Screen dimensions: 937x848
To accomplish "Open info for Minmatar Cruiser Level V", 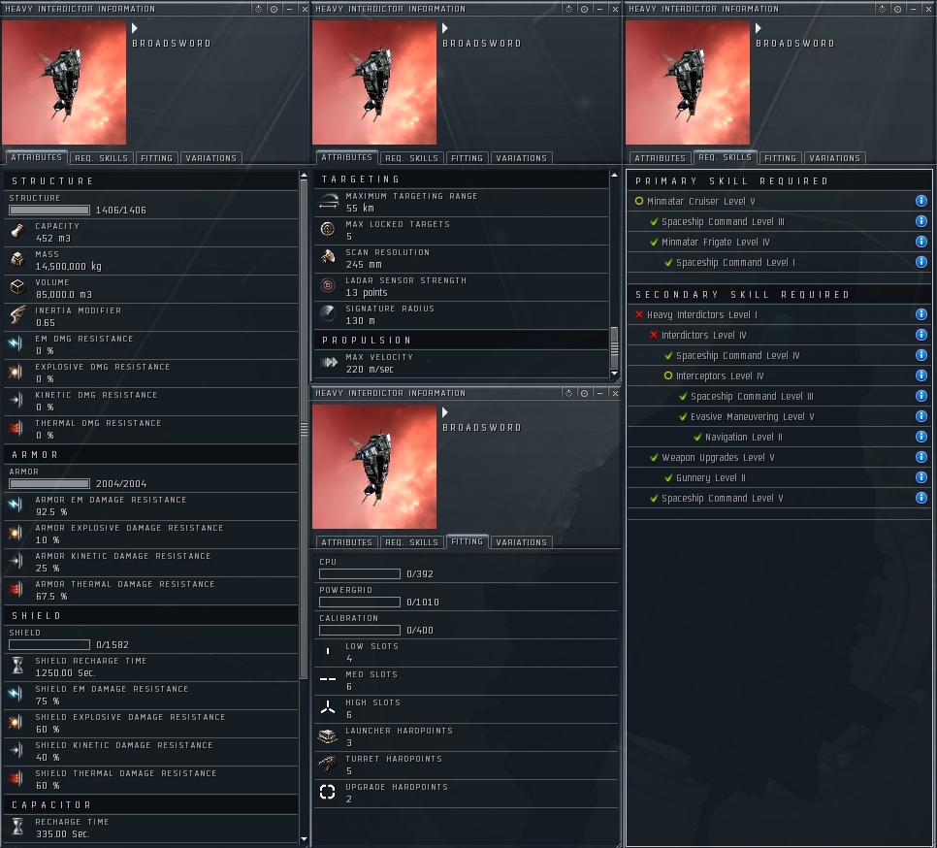I will tap(921, 201).
